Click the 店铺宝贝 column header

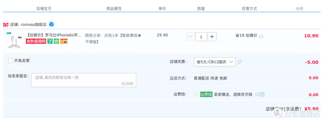pyautogui.click(x=44, y=9)
